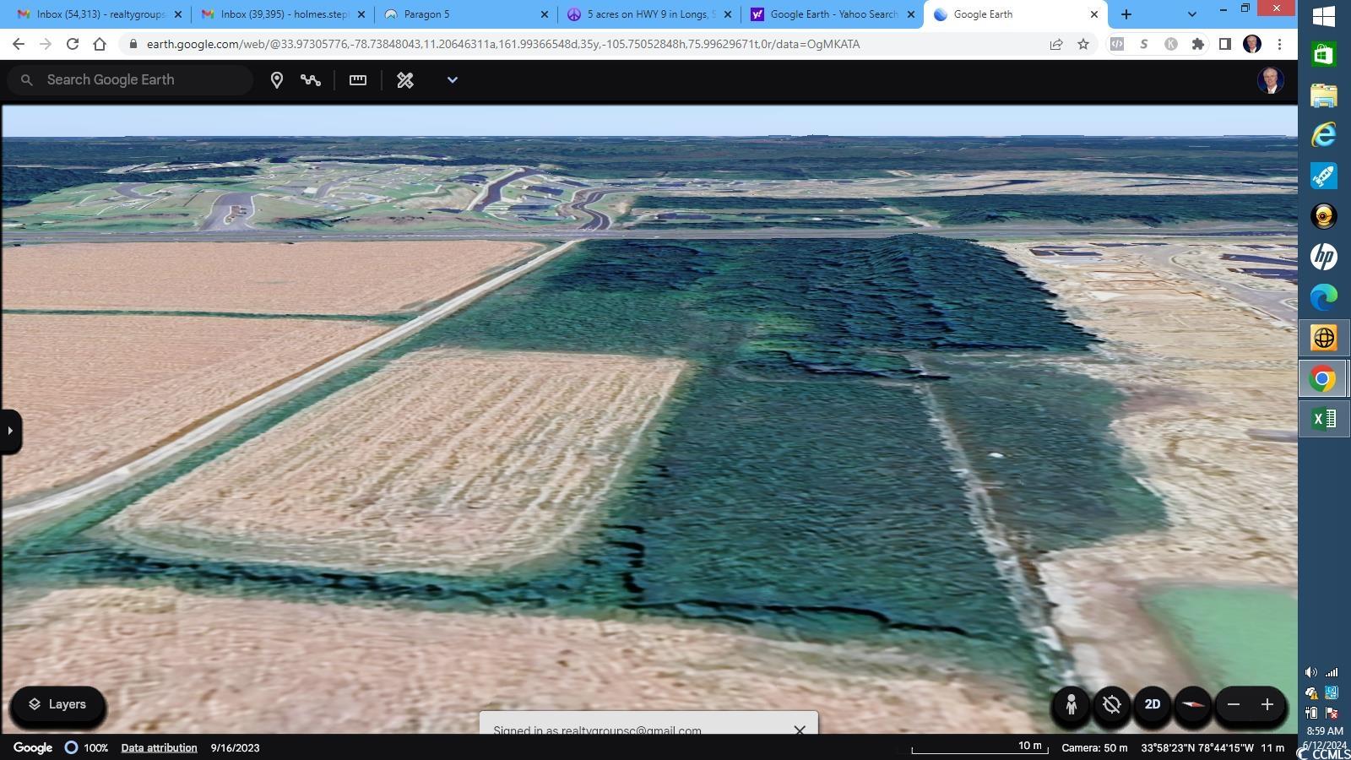Toggle the globe orbit rotation button

(x=1112, y=705)
